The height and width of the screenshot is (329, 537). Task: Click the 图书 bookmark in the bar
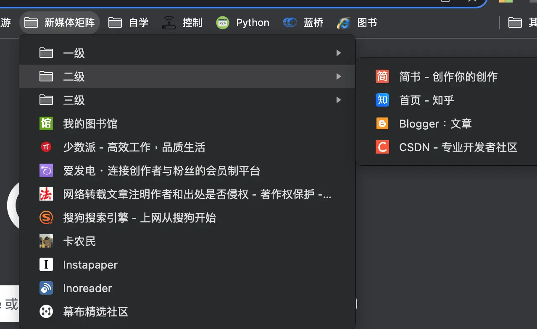pos(357,22)
